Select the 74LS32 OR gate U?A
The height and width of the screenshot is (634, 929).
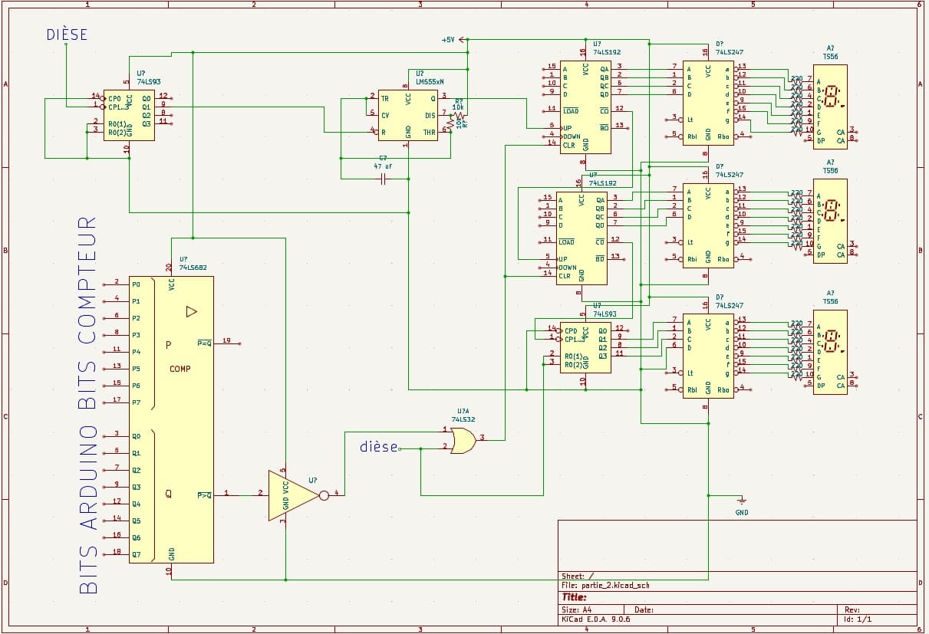point(463,441)
